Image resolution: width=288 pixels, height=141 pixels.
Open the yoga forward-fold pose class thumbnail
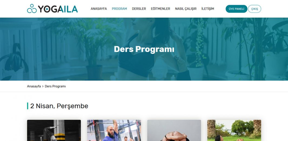click(x=174, y=130)
